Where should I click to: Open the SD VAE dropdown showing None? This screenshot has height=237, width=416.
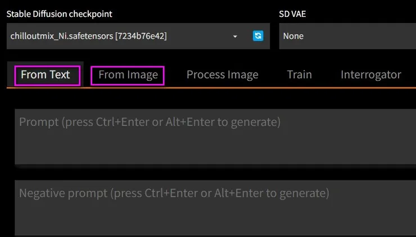coord(347,36)
